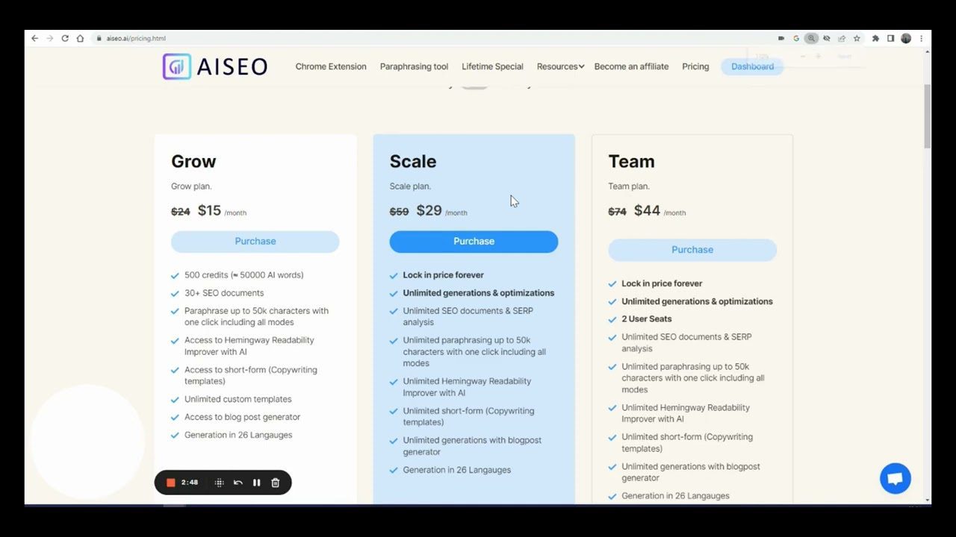Open Lifetime Special page
Screen dimensions: 956x537
tap(492, 66)
